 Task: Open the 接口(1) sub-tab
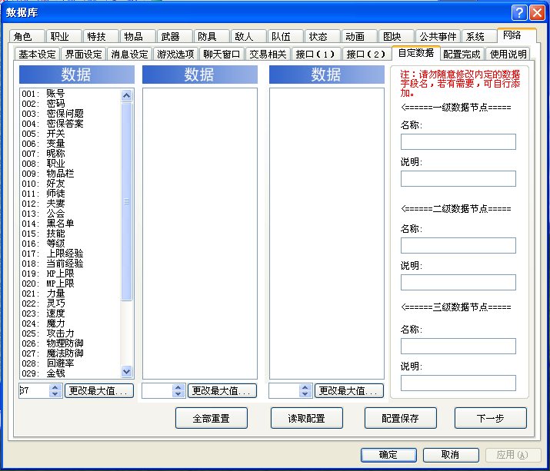[x=316, y=55]
